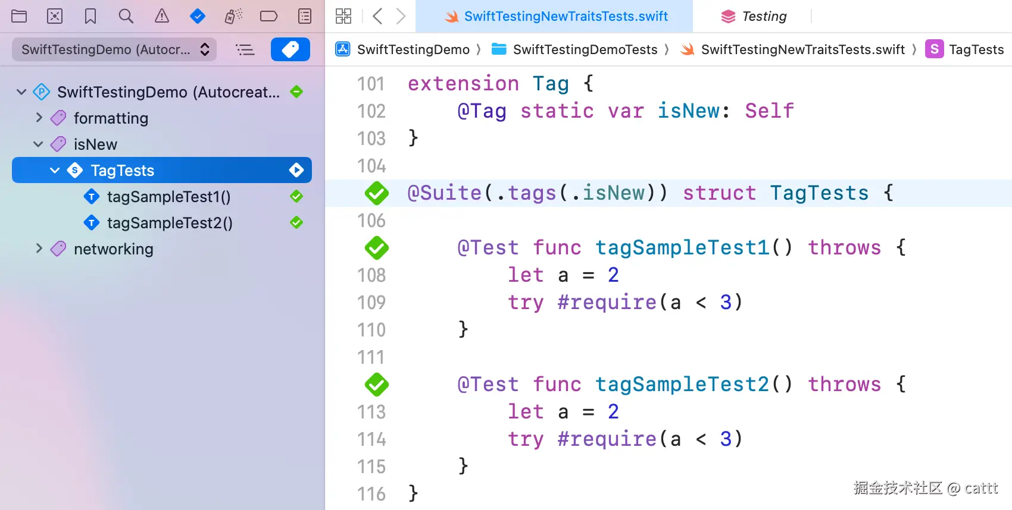Click line number 102 in the gutter
This screenshot has width=1012, height=510.
371,111
